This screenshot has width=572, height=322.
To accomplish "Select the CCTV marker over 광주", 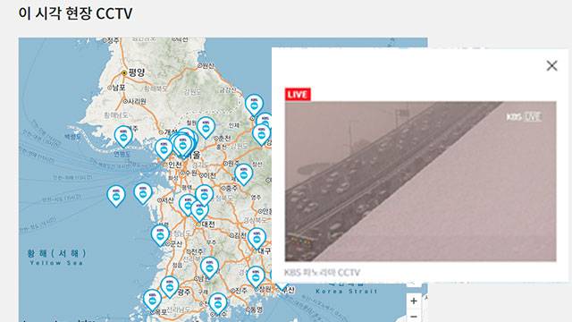I will pyautogui.click(x=170, y=286).
